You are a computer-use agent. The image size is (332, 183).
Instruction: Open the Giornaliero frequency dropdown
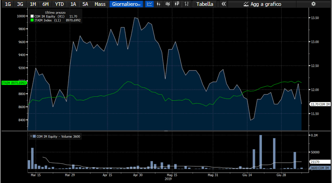coord(126,4)
